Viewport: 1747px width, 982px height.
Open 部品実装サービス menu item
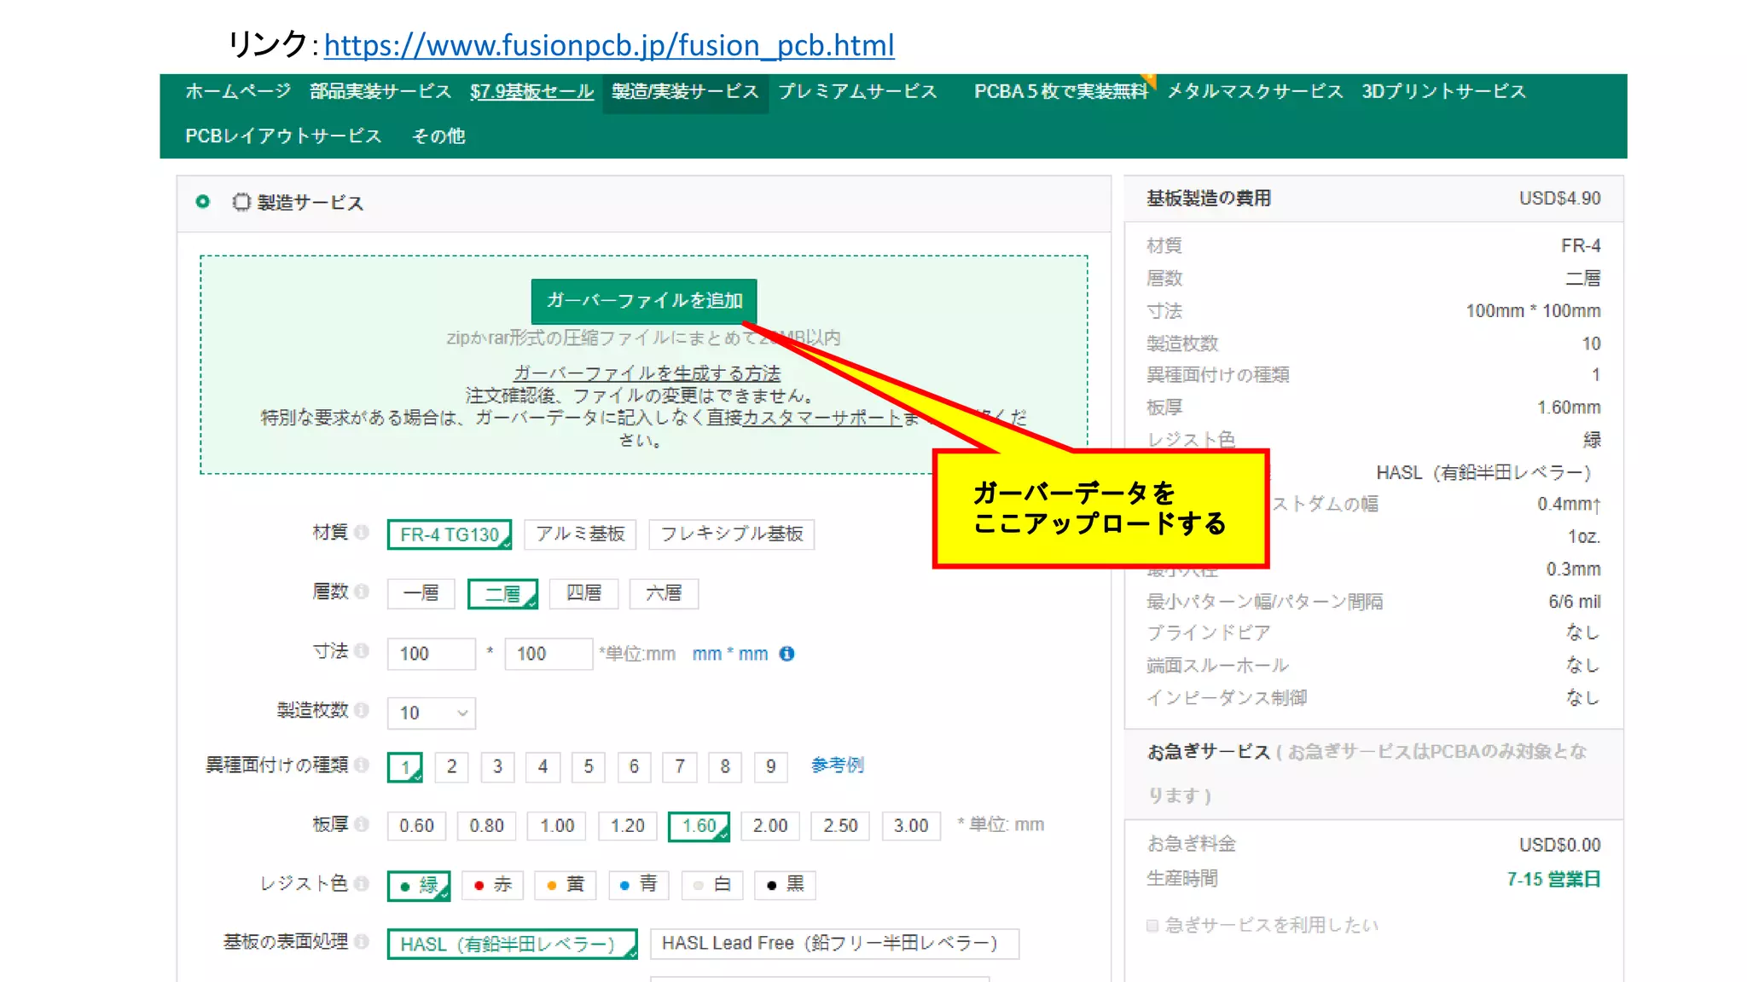click(380, 92)
